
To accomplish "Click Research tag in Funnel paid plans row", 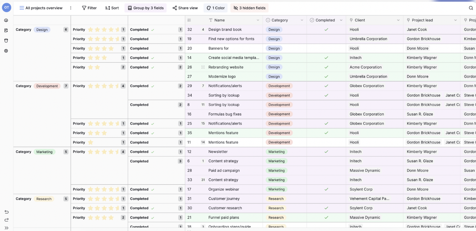I will point(276,217).
